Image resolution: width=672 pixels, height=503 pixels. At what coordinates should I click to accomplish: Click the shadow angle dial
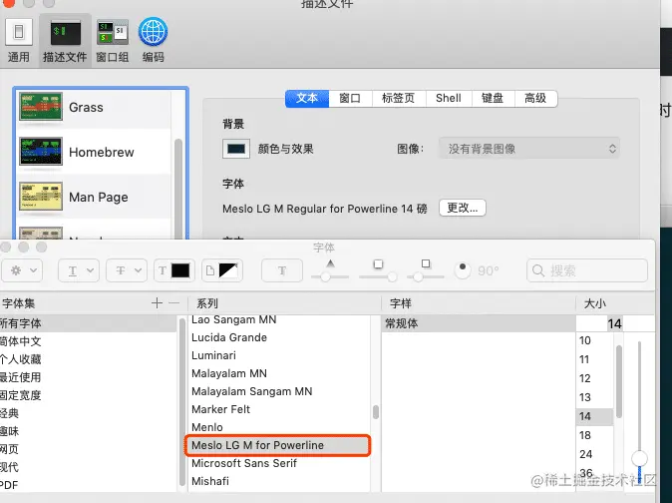coord(463,270)
